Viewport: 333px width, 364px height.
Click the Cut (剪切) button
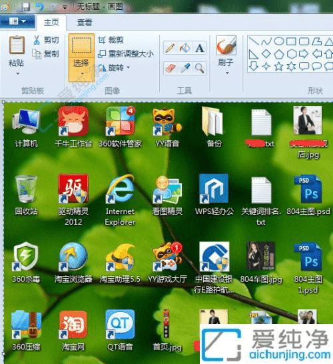[46, 40]
